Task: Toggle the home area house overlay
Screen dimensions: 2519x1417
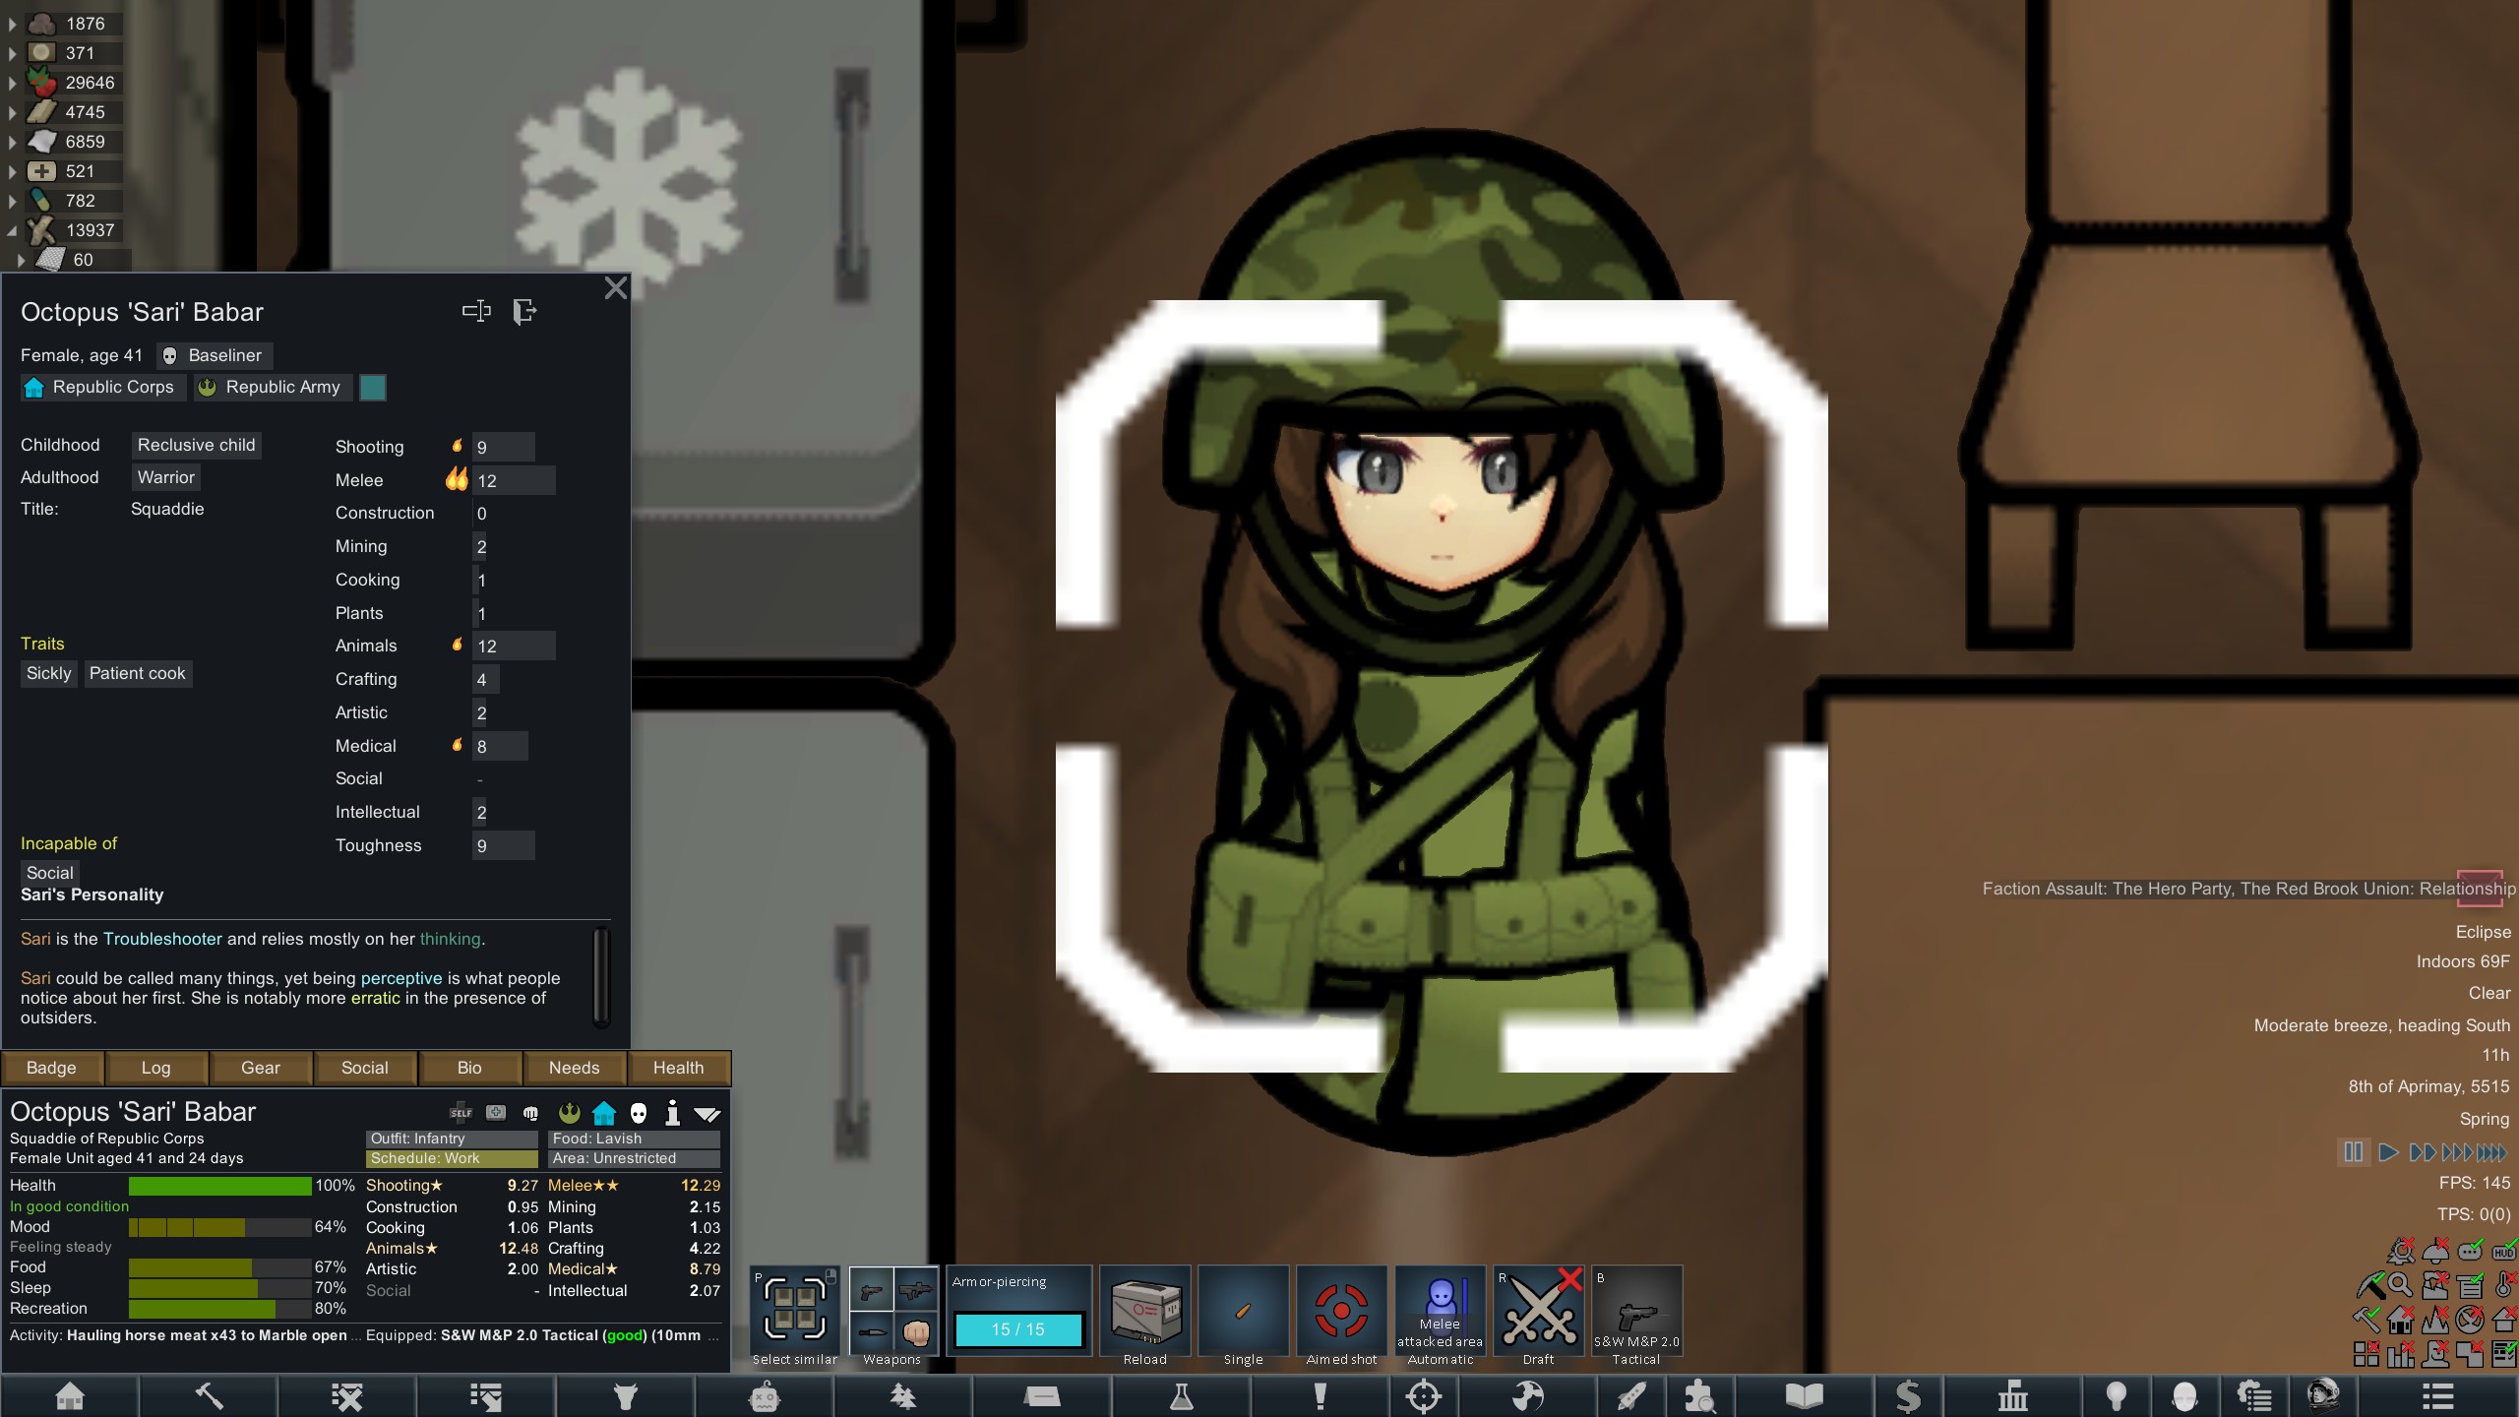Action: click(x=2401, y=1320)
